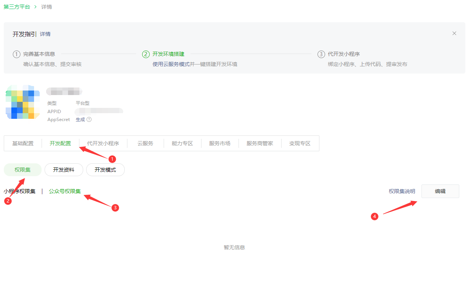Open the 服务市场 tab
Image resolution: width=471 pixels, height=281 pixels.
pos(220,143)
